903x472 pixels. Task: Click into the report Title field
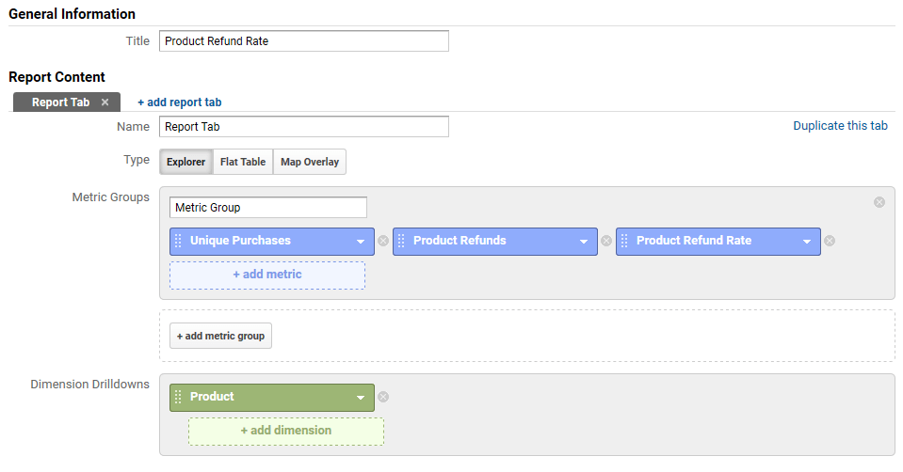[x=303, y=41]
